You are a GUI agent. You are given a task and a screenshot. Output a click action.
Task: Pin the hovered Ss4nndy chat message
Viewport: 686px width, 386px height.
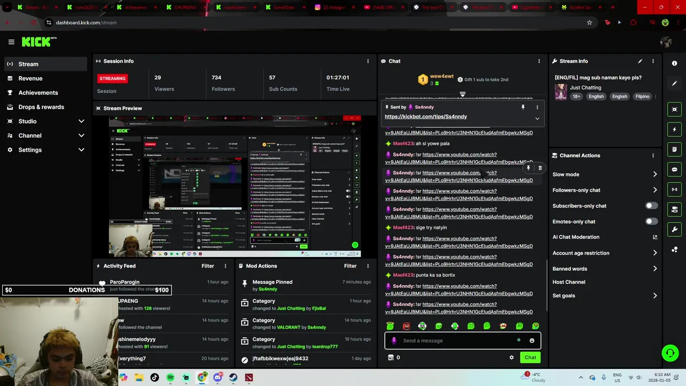coord(528,168)
